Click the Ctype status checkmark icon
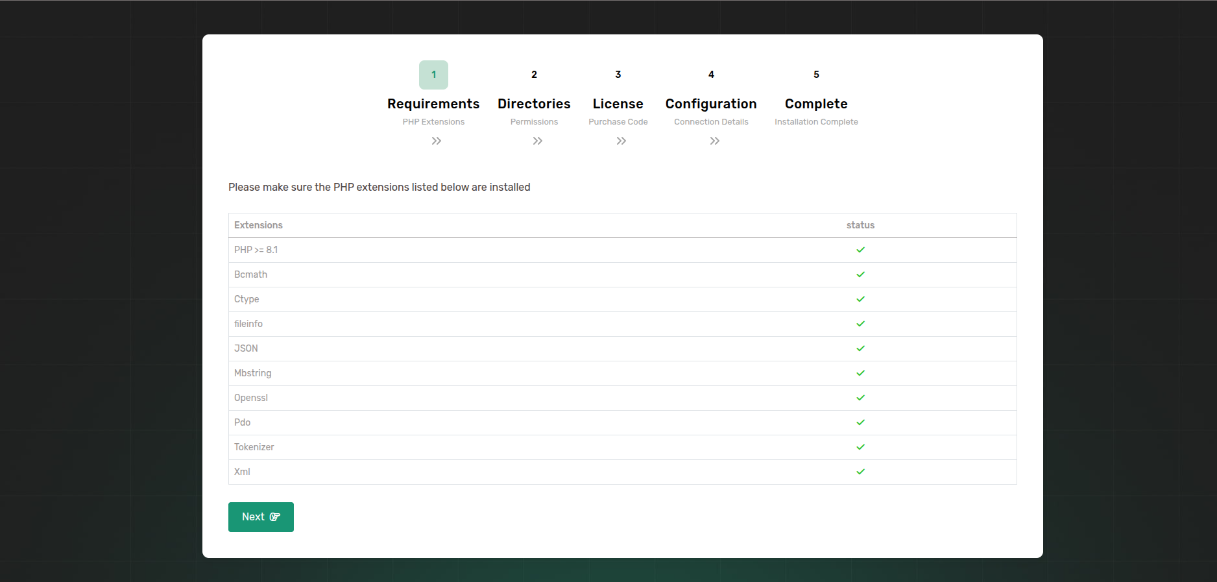This screenshot has height=582, width=1217. tap(860, 299)
